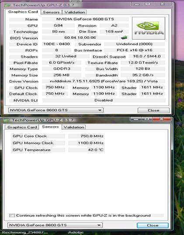Minimize the upper GPU-Z window
184x235 pixels.
[x=137, y=4]
